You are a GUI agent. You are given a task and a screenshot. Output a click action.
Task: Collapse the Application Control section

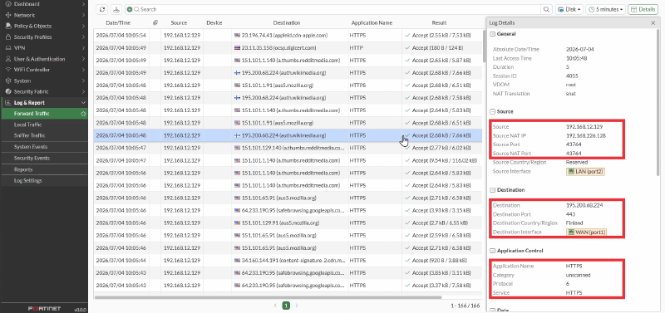coord(492,251)
